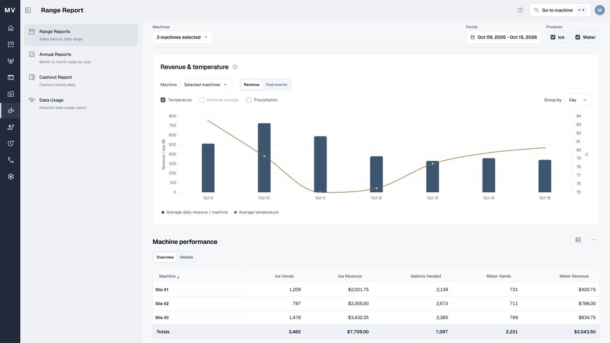Image resolution: width=610 pixels, height=343 pixels.
Task: Check the National average checkbox
Action: 202,100
